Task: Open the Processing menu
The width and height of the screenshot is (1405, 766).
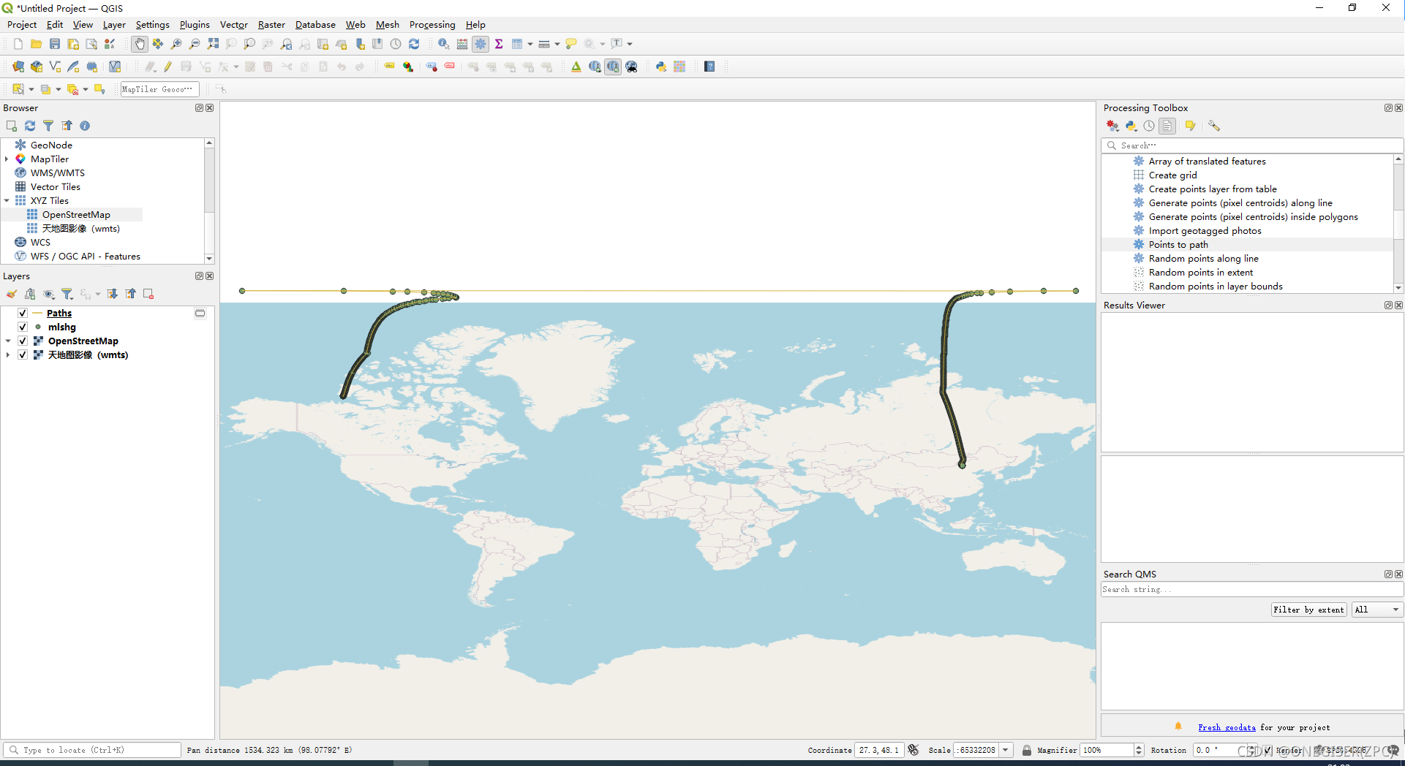Action: pos(432,24)
